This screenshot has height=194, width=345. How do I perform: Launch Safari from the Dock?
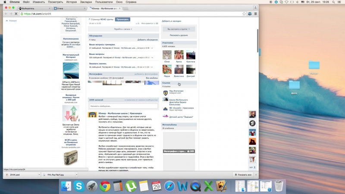tap(169, 186)
